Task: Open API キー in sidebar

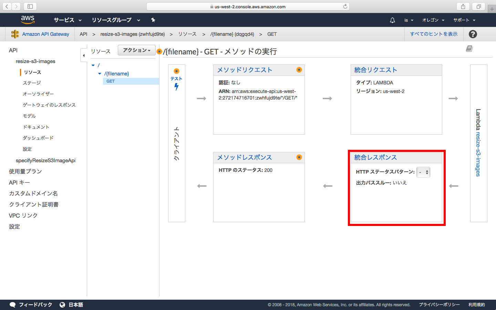Action: coord(19,183)
